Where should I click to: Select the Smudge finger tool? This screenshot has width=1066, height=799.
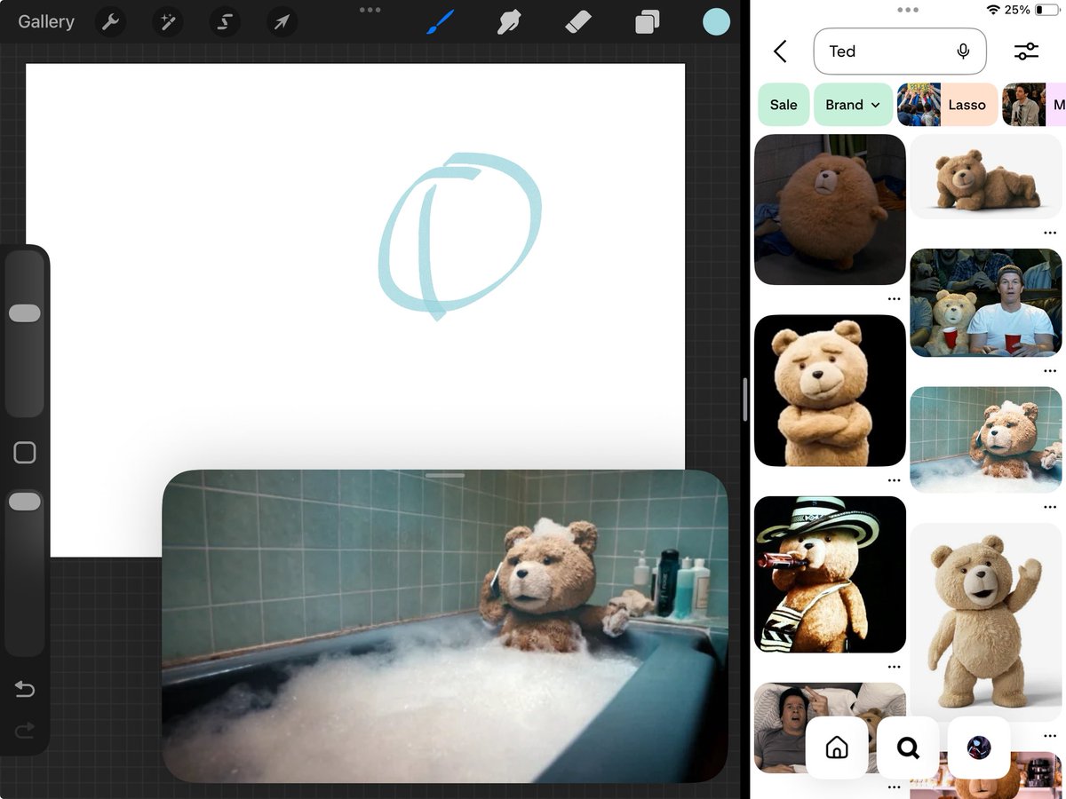pos(509,22)
